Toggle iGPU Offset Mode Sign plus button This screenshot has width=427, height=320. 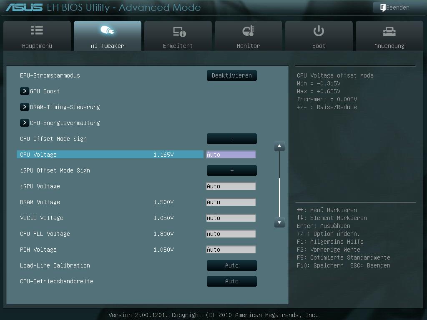click(232, 170)
